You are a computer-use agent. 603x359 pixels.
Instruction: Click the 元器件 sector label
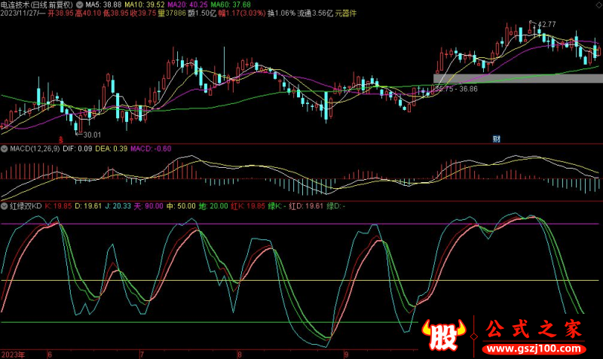345,14
